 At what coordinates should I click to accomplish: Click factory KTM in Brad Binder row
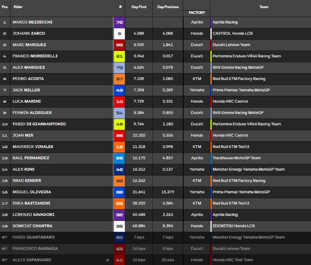[197, 181]
